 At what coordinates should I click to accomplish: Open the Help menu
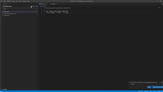coord(28,1)
